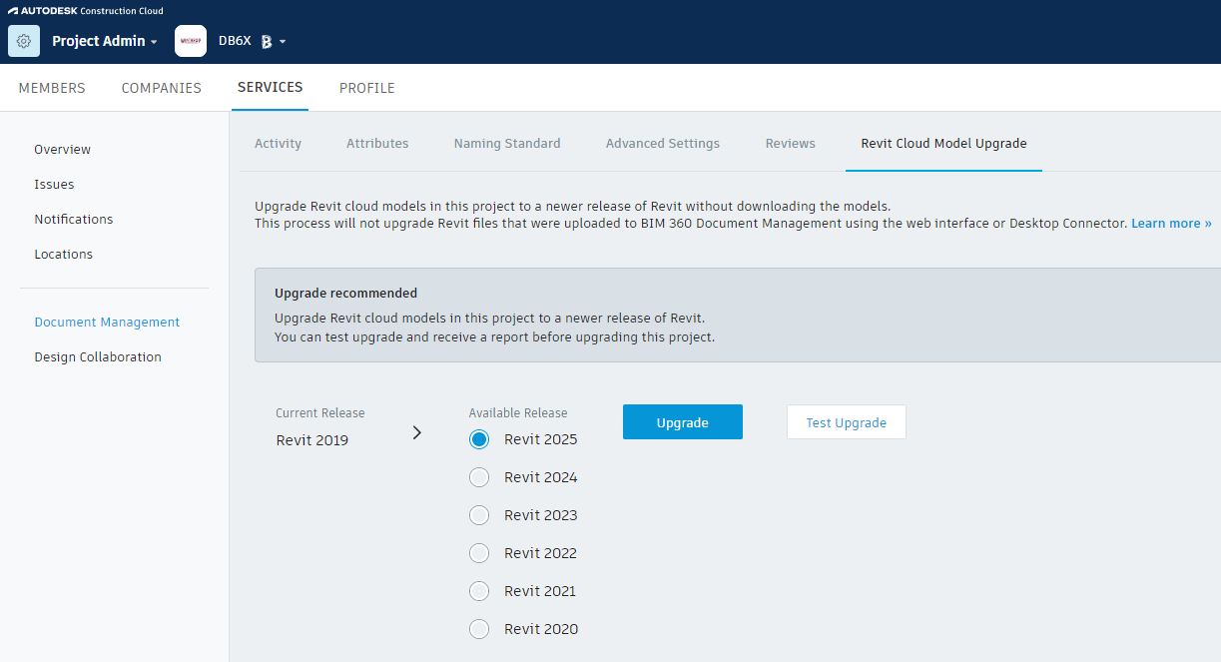Pick the Revit 2020 radio button
Image resolution: width=1221 pixels, height=662 pixels.
[x=479, y=629]
